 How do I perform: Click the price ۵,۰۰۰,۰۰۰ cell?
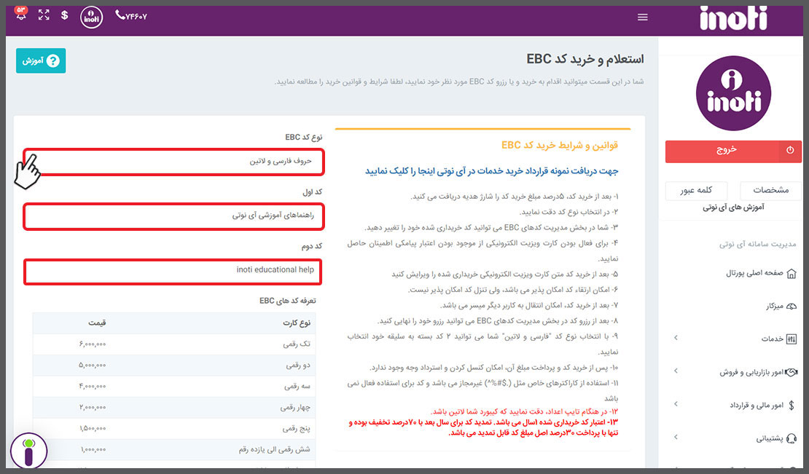[x=93, y=366]
